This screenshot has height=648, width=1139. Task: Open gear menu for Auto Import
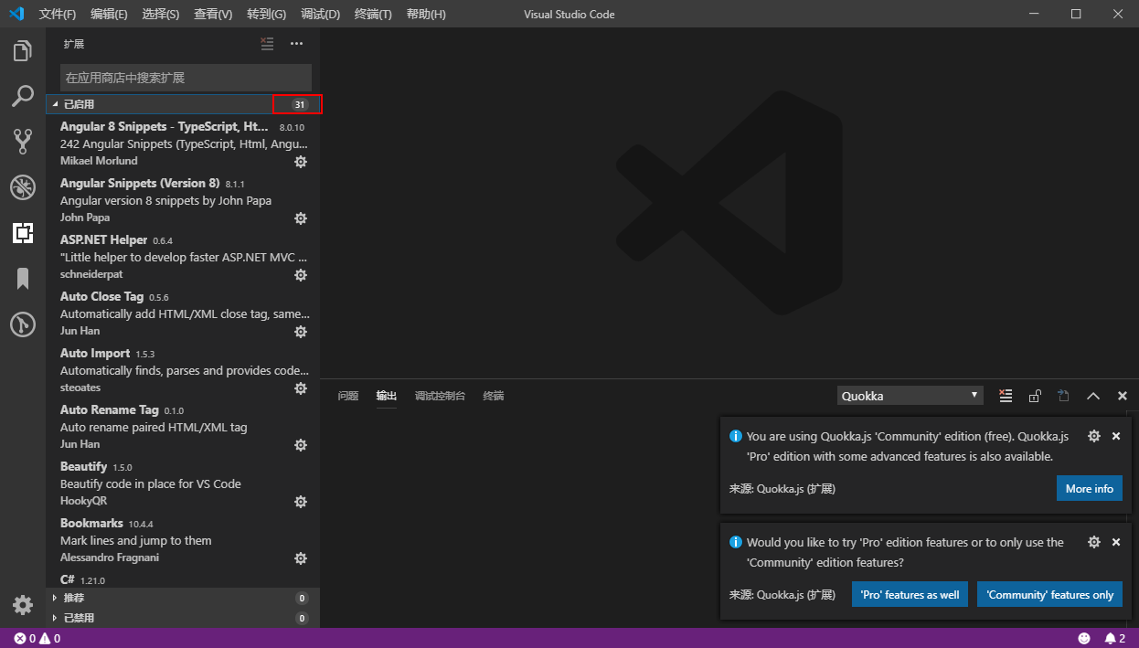(301, 388)
